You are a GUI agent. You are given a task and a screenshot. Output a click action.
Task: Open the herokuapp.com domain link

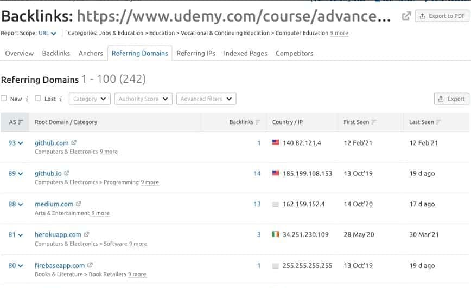tap(58, 234)
